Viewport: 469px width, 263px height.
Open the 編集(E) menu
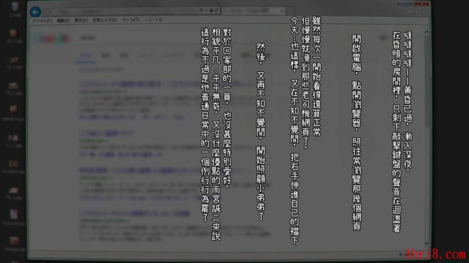click(x=63, y=20)
